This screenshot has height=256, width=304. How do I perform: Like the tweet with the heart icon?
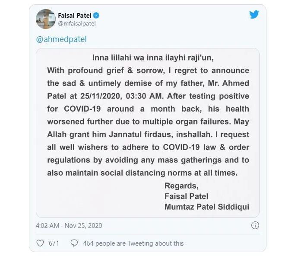pos(40,243)
